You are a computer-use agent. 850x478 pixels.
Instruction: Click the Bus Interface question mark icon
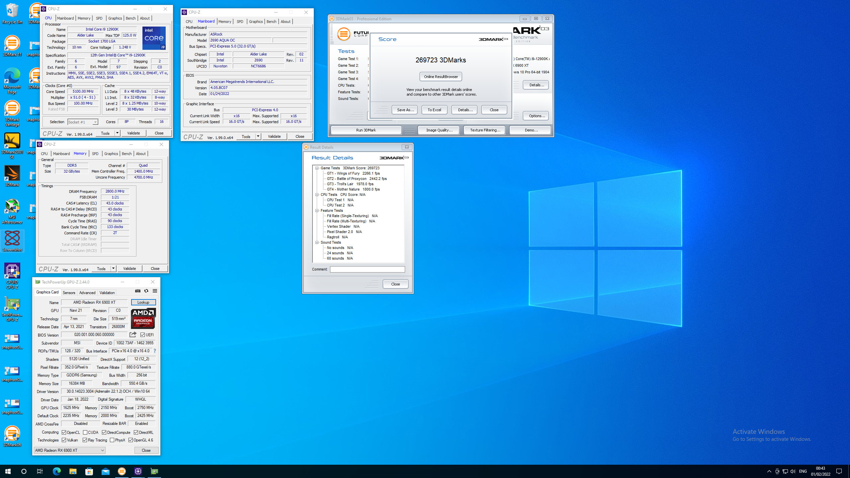tap(155, 351)
